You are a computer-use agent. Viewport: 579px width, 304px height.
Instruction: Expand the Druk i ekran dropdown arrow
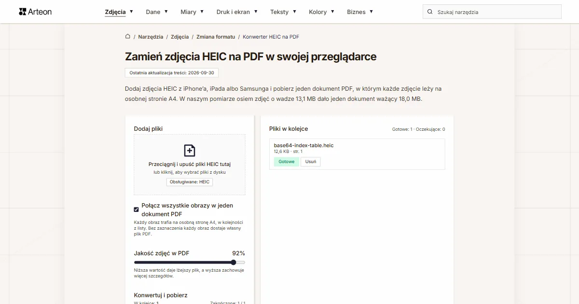[256, 11]
